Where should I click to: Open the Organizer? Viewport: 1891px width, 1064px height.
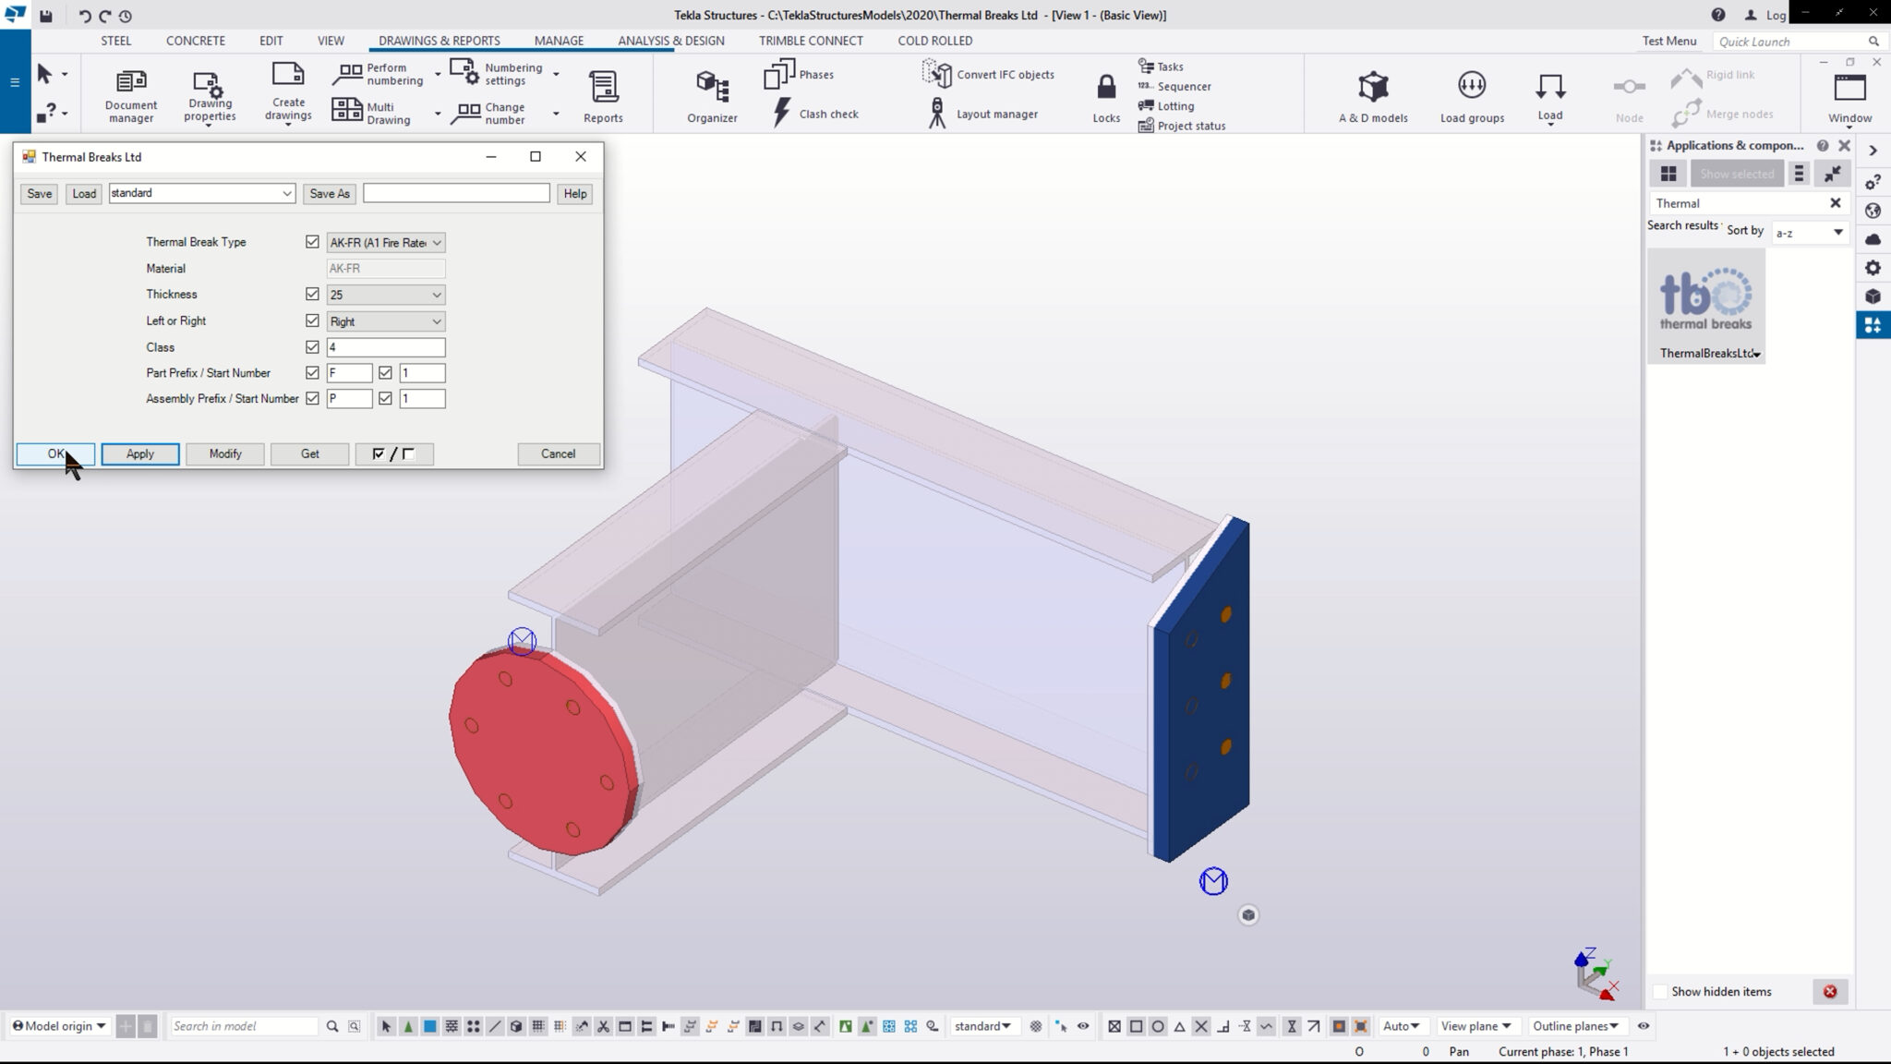711,92
